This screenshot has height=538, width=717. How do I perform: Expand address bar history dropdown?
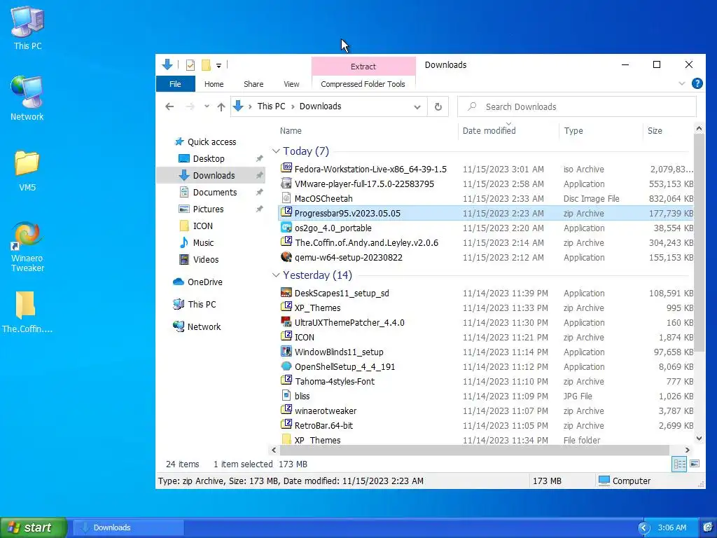[x=417, y=107]
